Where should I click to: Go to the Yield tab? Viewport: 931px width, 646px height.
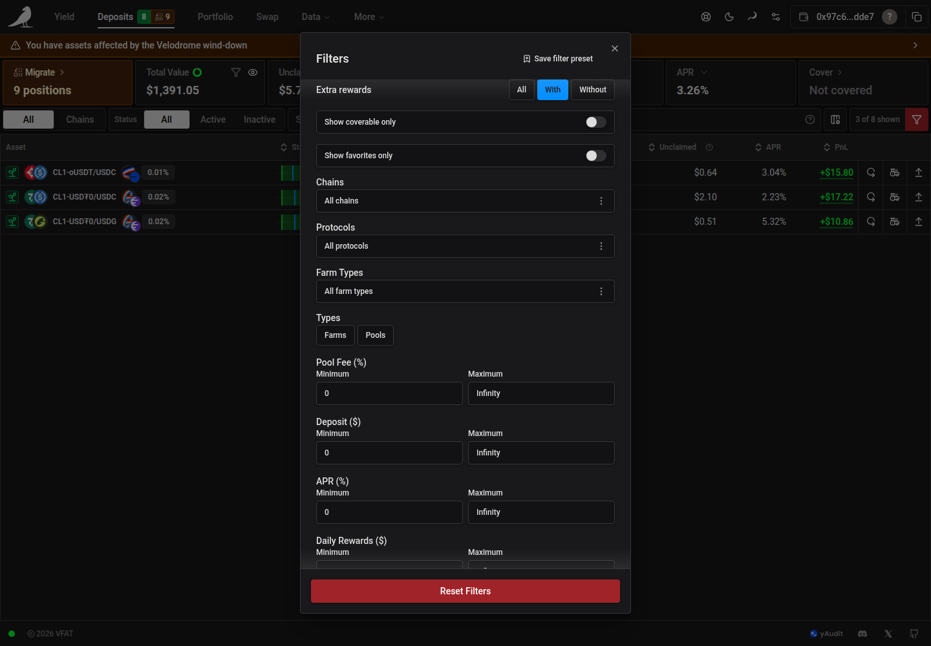64,17
